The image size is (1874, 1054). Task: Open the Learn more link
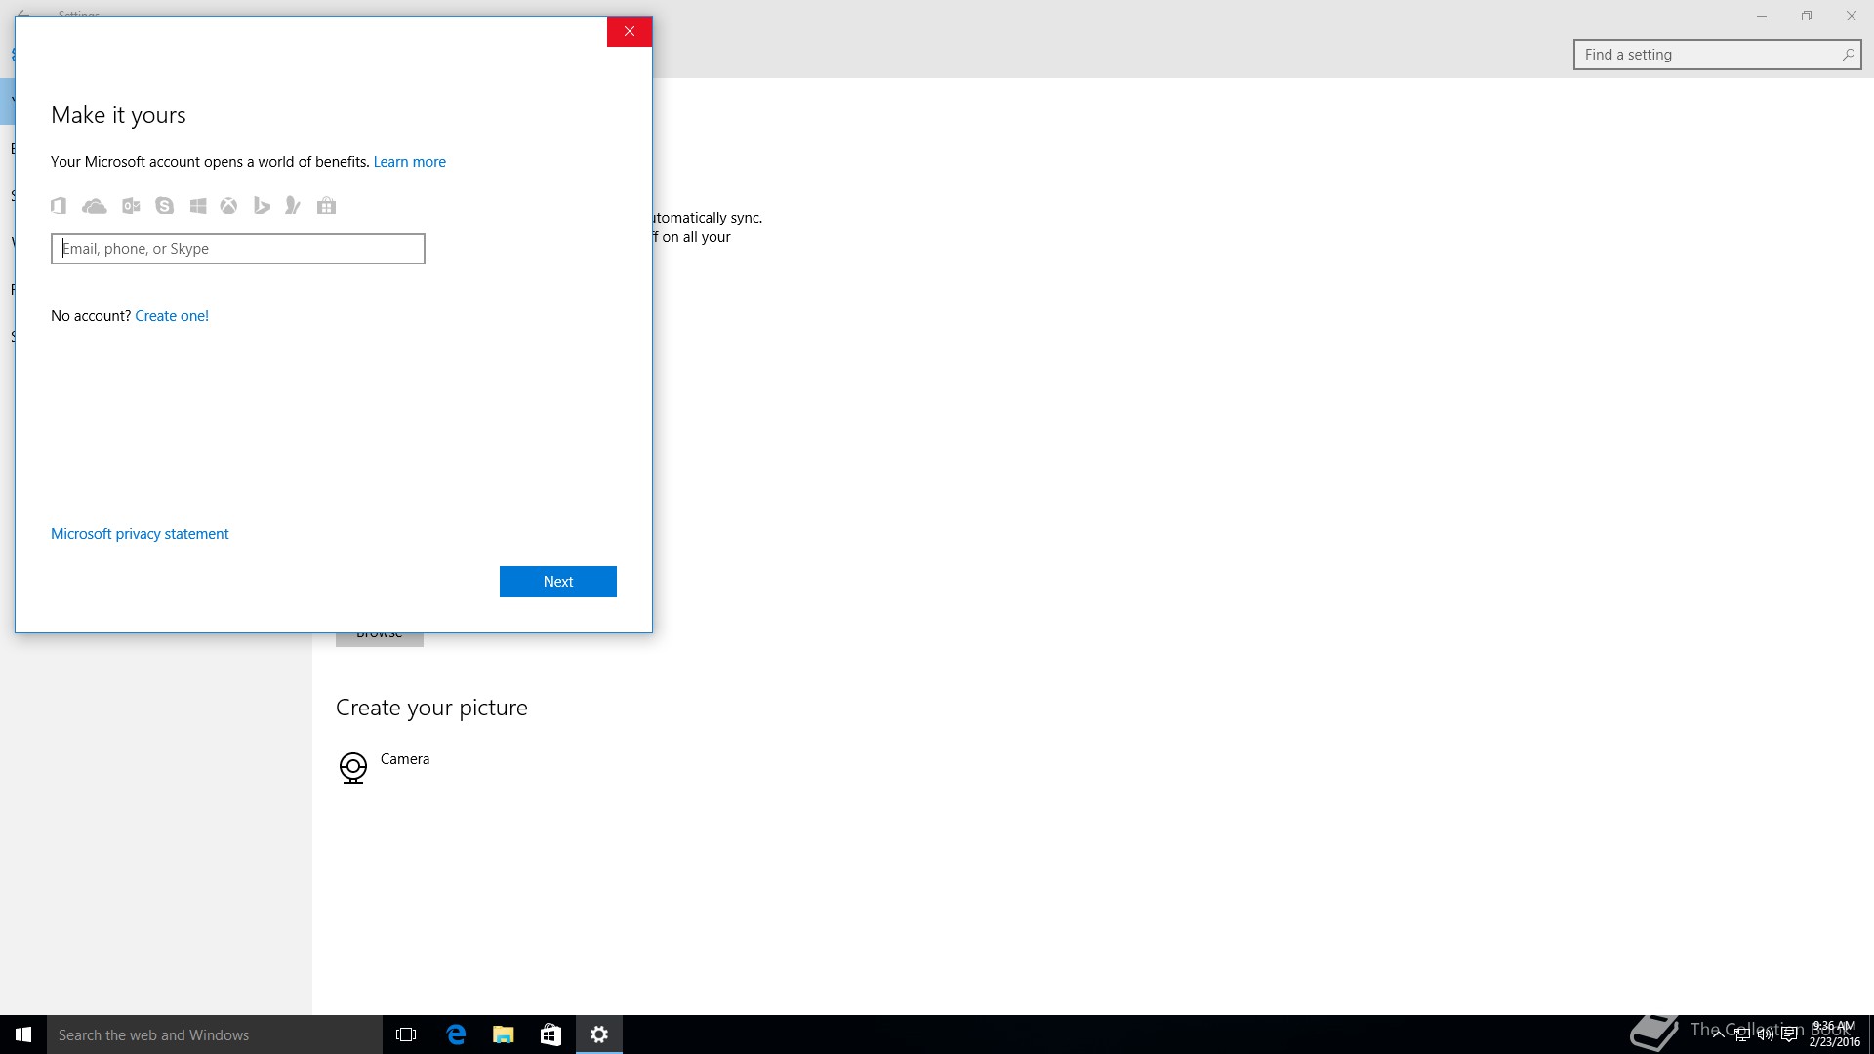pyautogui.click(x=409, y=162)
